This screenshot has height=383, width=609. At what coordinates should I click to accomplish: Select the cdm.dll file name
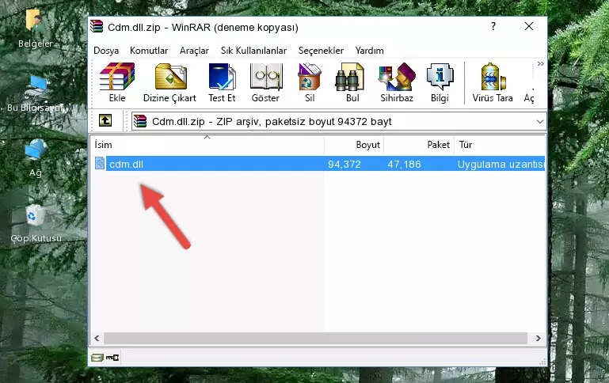coord(126,164)
